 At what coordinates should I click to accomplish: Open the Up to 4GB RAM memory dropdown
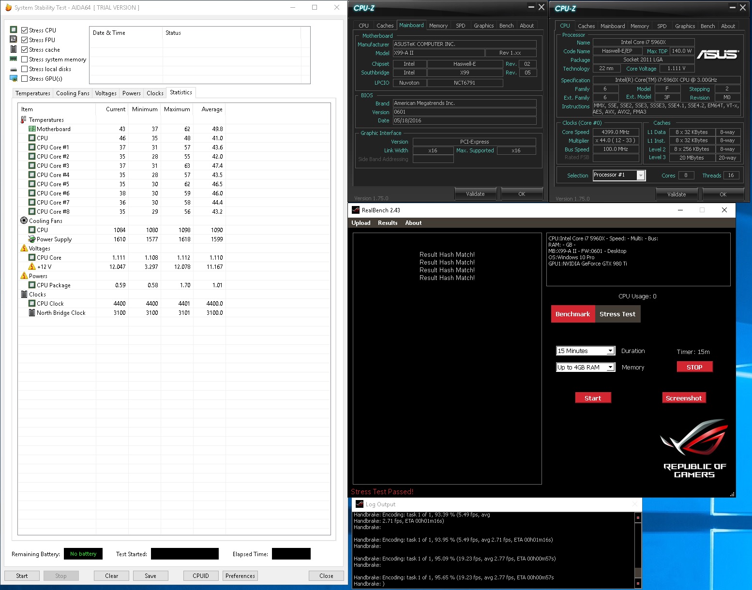click(x=586, y=367)
